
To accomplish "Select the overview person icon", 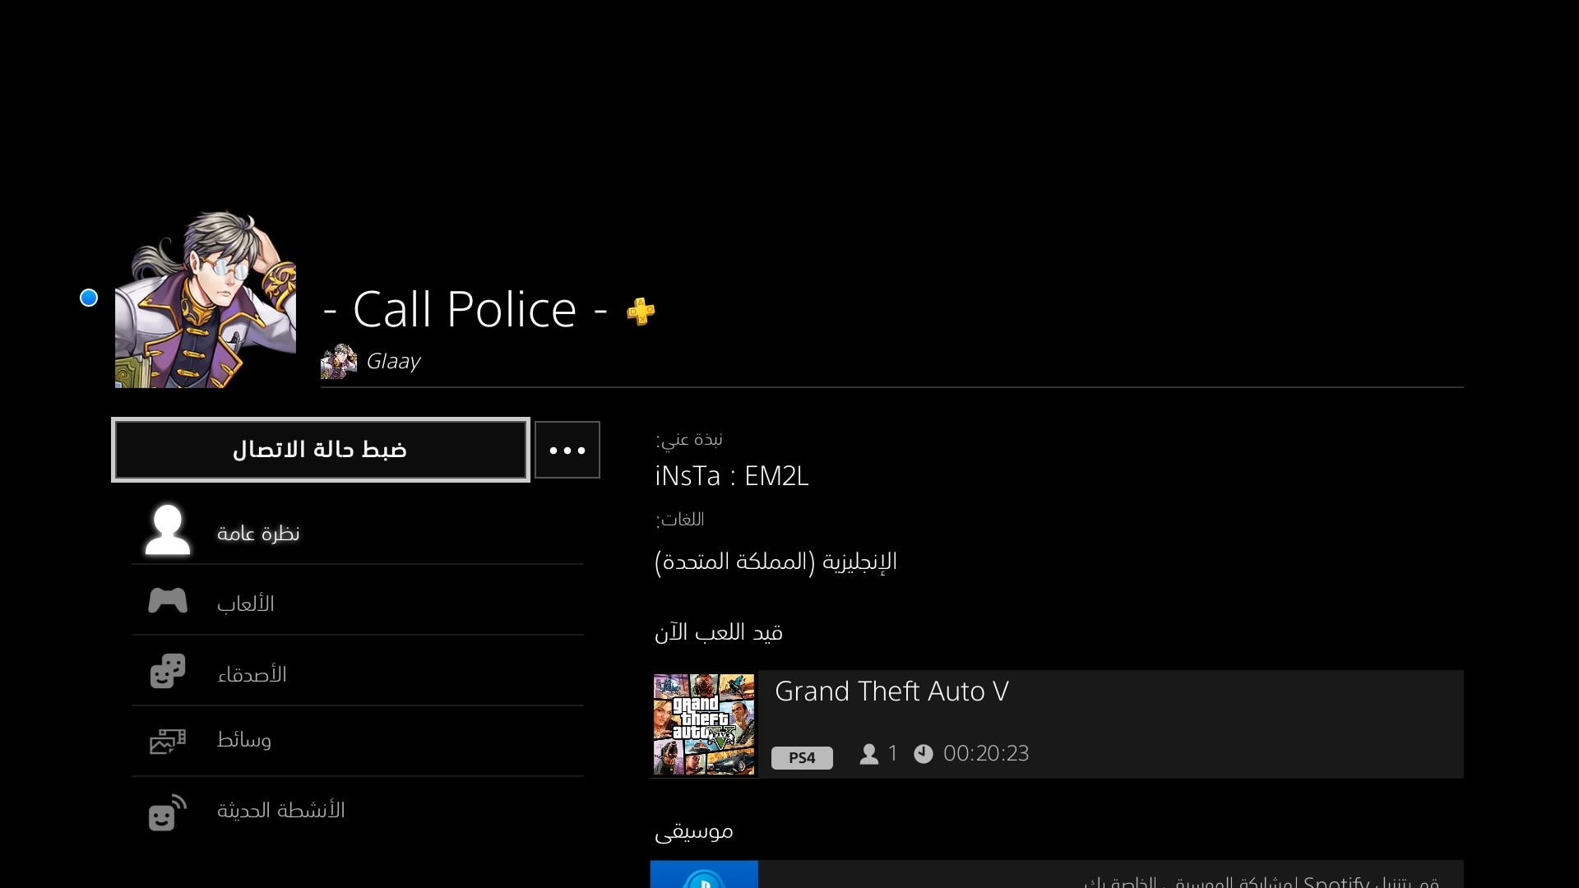I will tap(168, 530).
